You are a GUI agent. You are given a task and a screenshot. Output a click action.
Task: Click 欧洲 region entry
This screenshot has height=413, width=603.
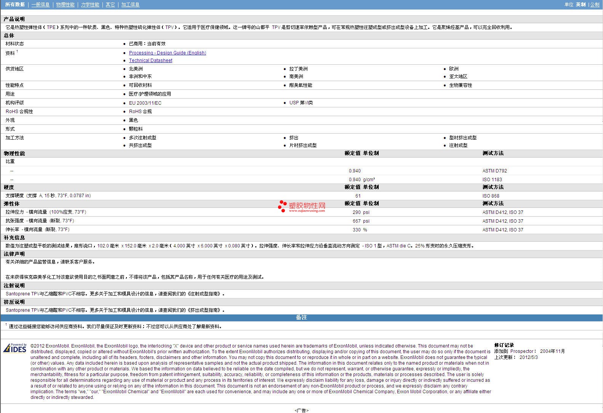coord(454,69)
